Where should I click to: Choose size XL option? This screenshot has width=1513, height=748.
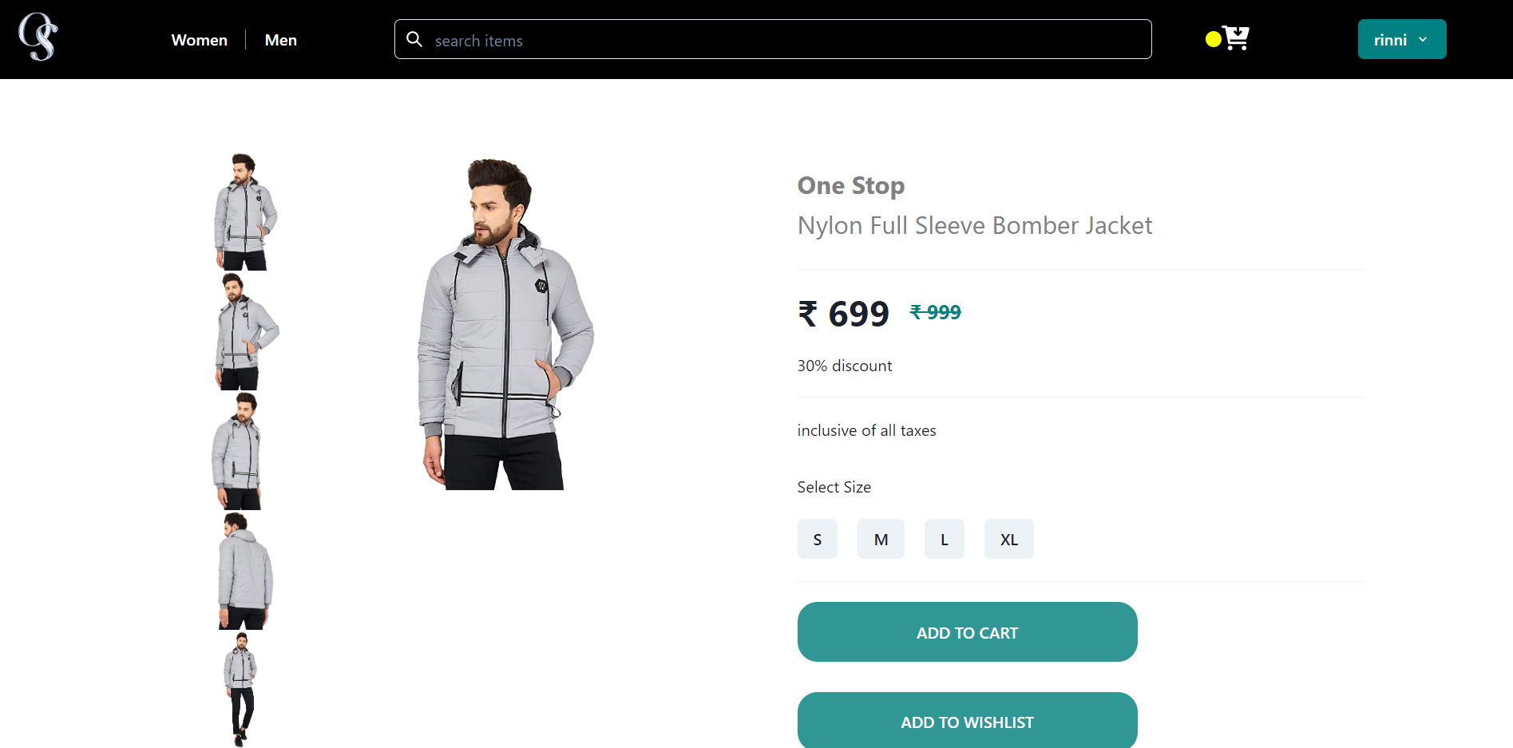(1008, 539)
